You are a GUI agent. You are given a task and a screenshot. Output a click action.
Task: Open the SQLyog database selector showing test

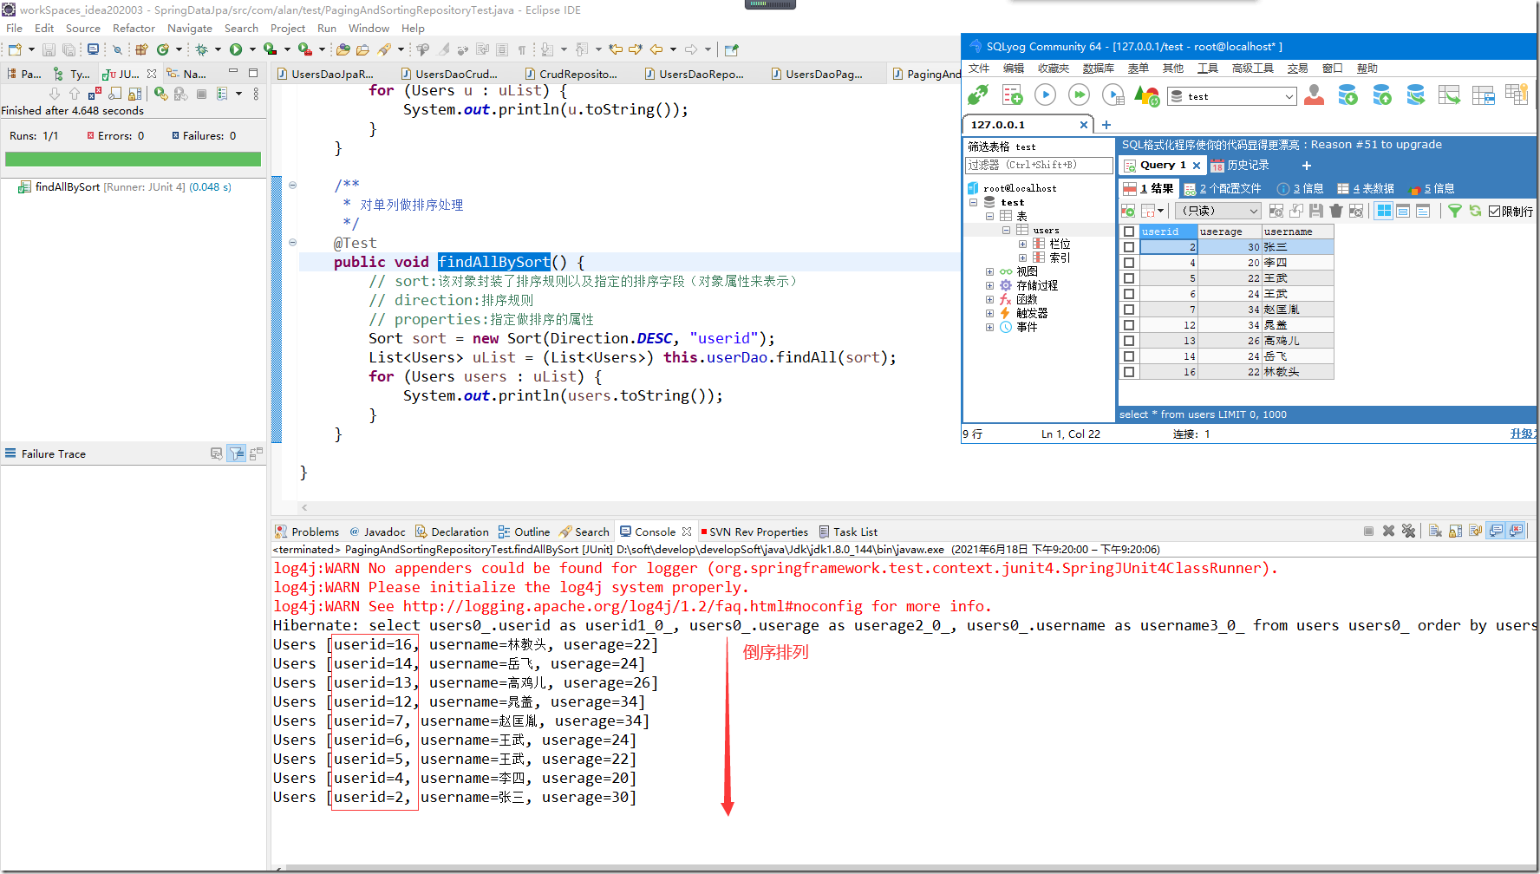click(1232, 96)
